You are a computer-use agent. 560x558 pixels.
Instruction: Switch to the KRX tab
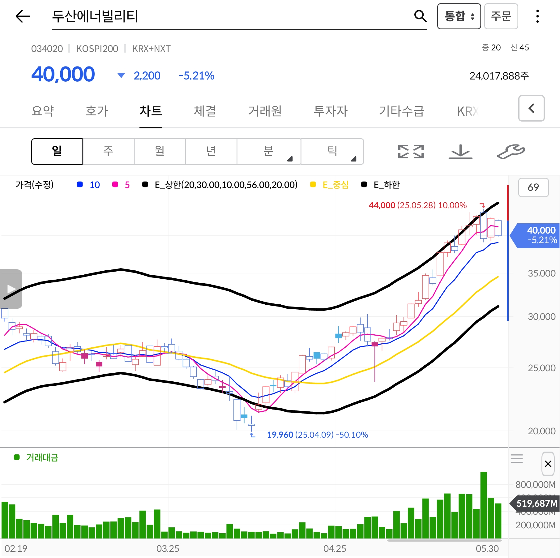(x=468, y=111)
